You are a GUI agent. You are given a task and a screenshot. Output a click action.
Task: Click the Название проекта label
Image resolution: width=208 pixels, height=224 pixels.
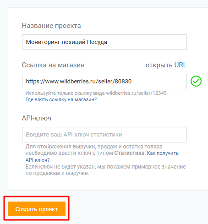point(51,26)
